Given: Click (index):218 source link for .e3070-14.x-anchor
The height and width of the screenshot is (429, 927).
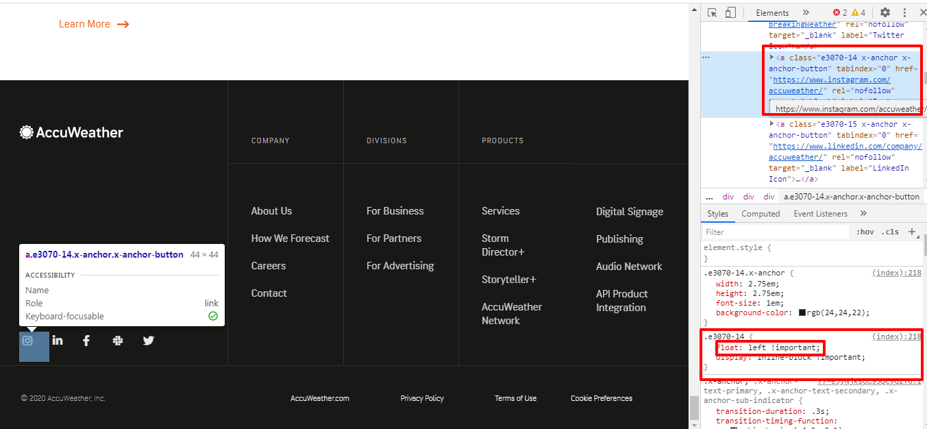Looking at the screenshot, I should (896, 273).
